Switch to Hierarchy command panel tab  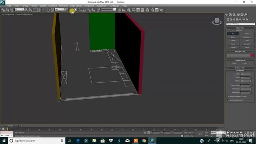(x=234, y=15)
